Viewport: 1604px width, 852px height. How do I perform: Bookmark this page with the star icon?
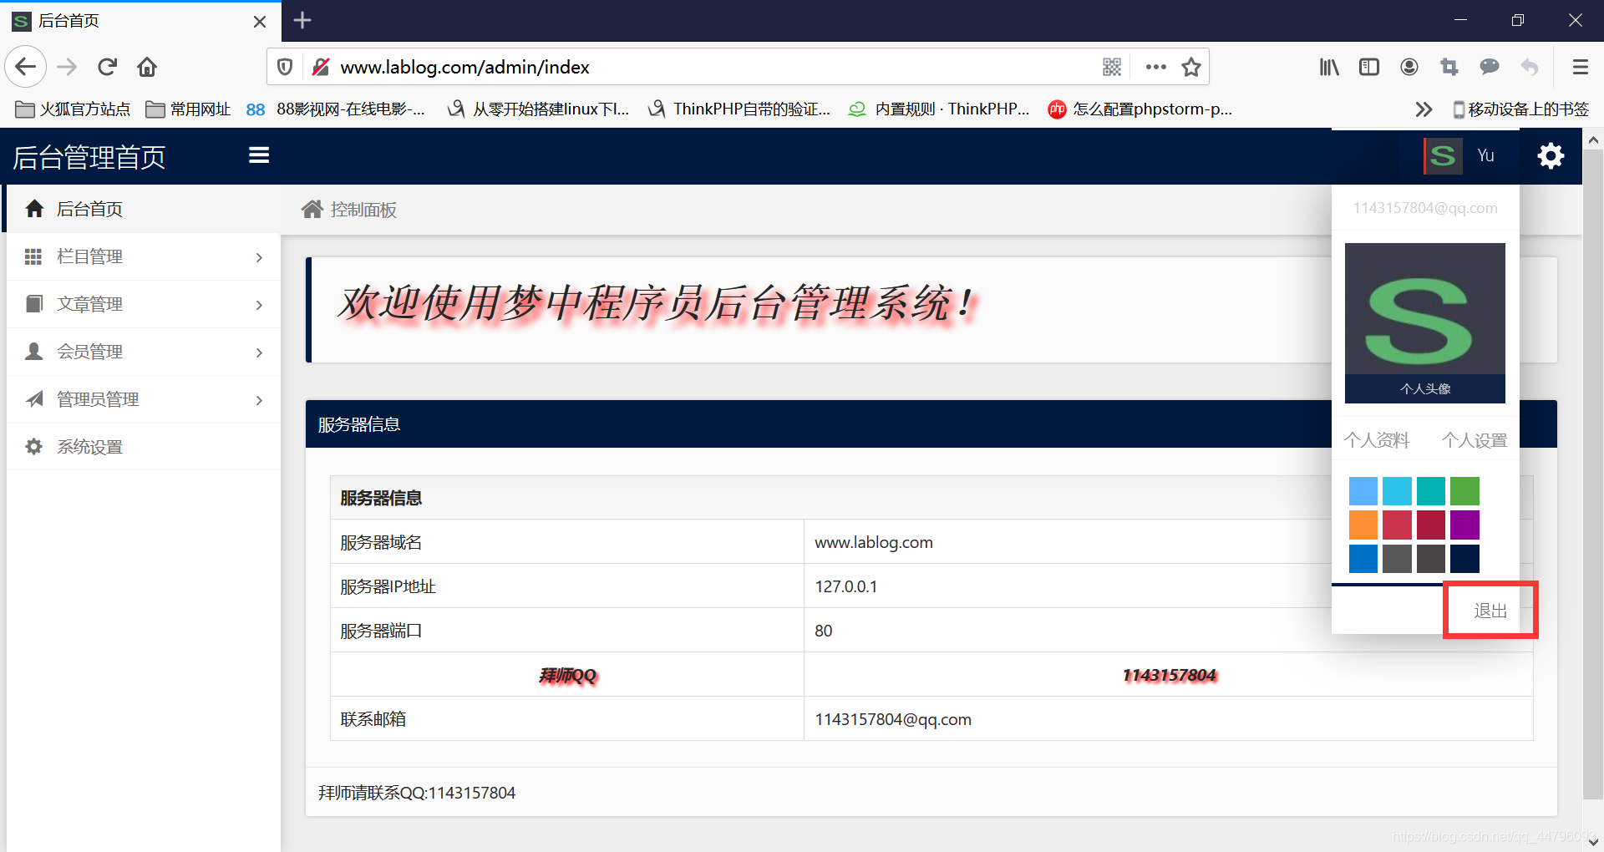point(1191,67)
